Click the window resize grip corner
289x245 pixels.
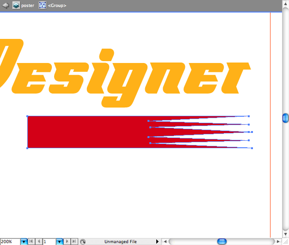(x=285, y=242)
